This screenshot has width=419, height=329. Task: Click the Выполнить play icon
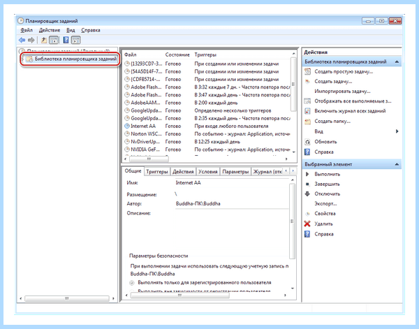pyautogui.click(x=307, y=174)
